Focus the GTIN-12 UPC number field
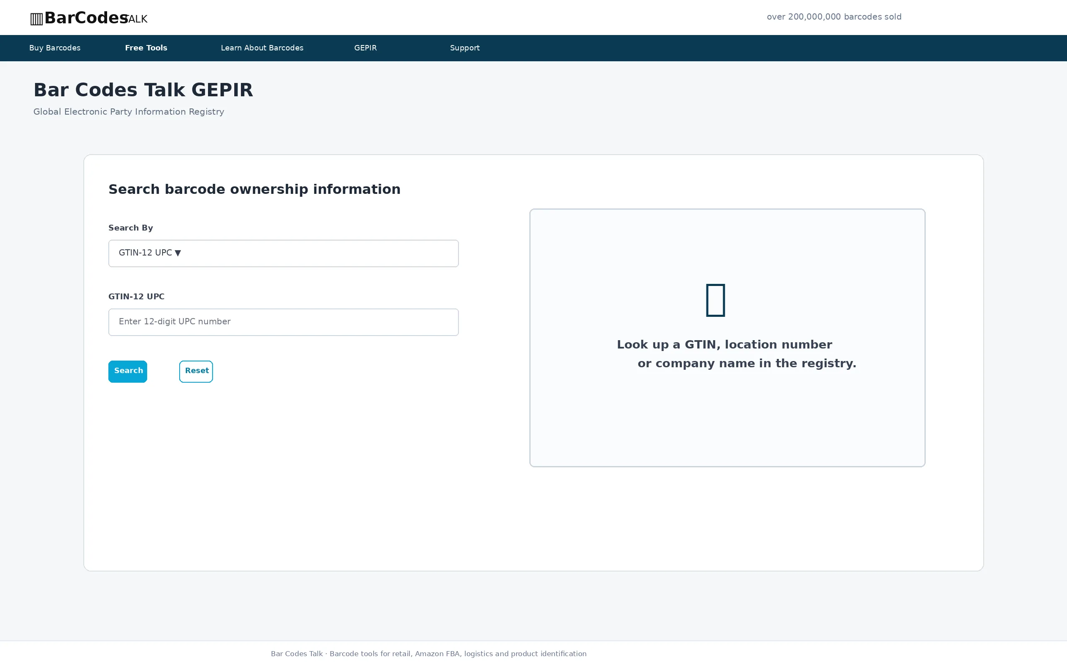Screen dimensions: 1067x667 click(x=283, y=322)
